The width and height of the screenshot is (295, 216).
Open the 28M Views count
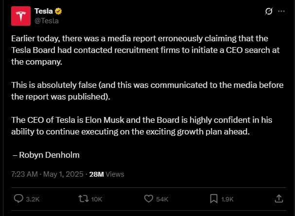[106, 174]
